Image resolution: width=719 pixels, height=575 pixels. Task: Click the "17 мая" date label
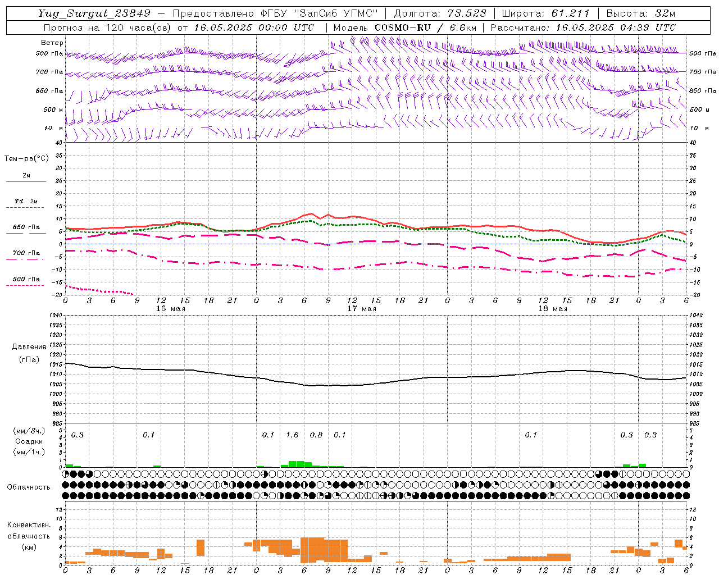pyautogui.click(x=361, y=308)
